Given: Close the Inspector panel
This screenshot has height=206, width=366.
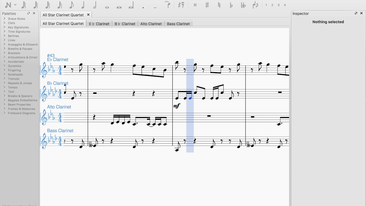Looking at the screenshot, I should tap(361, 13).
